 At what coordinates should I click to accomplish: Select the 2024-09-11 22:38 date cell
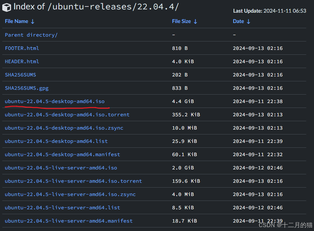(258, 101)
